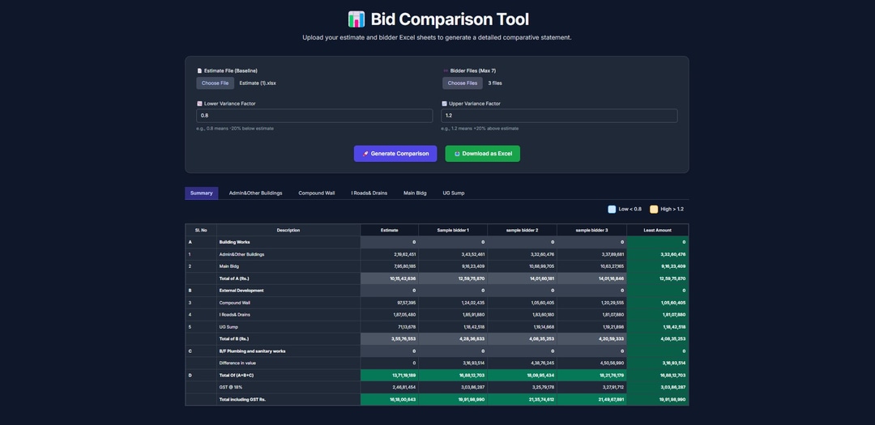Screen dimensions: 875x425
Task: Click Choose File for the estimate baseline
Action: click(x=215, y=83)
